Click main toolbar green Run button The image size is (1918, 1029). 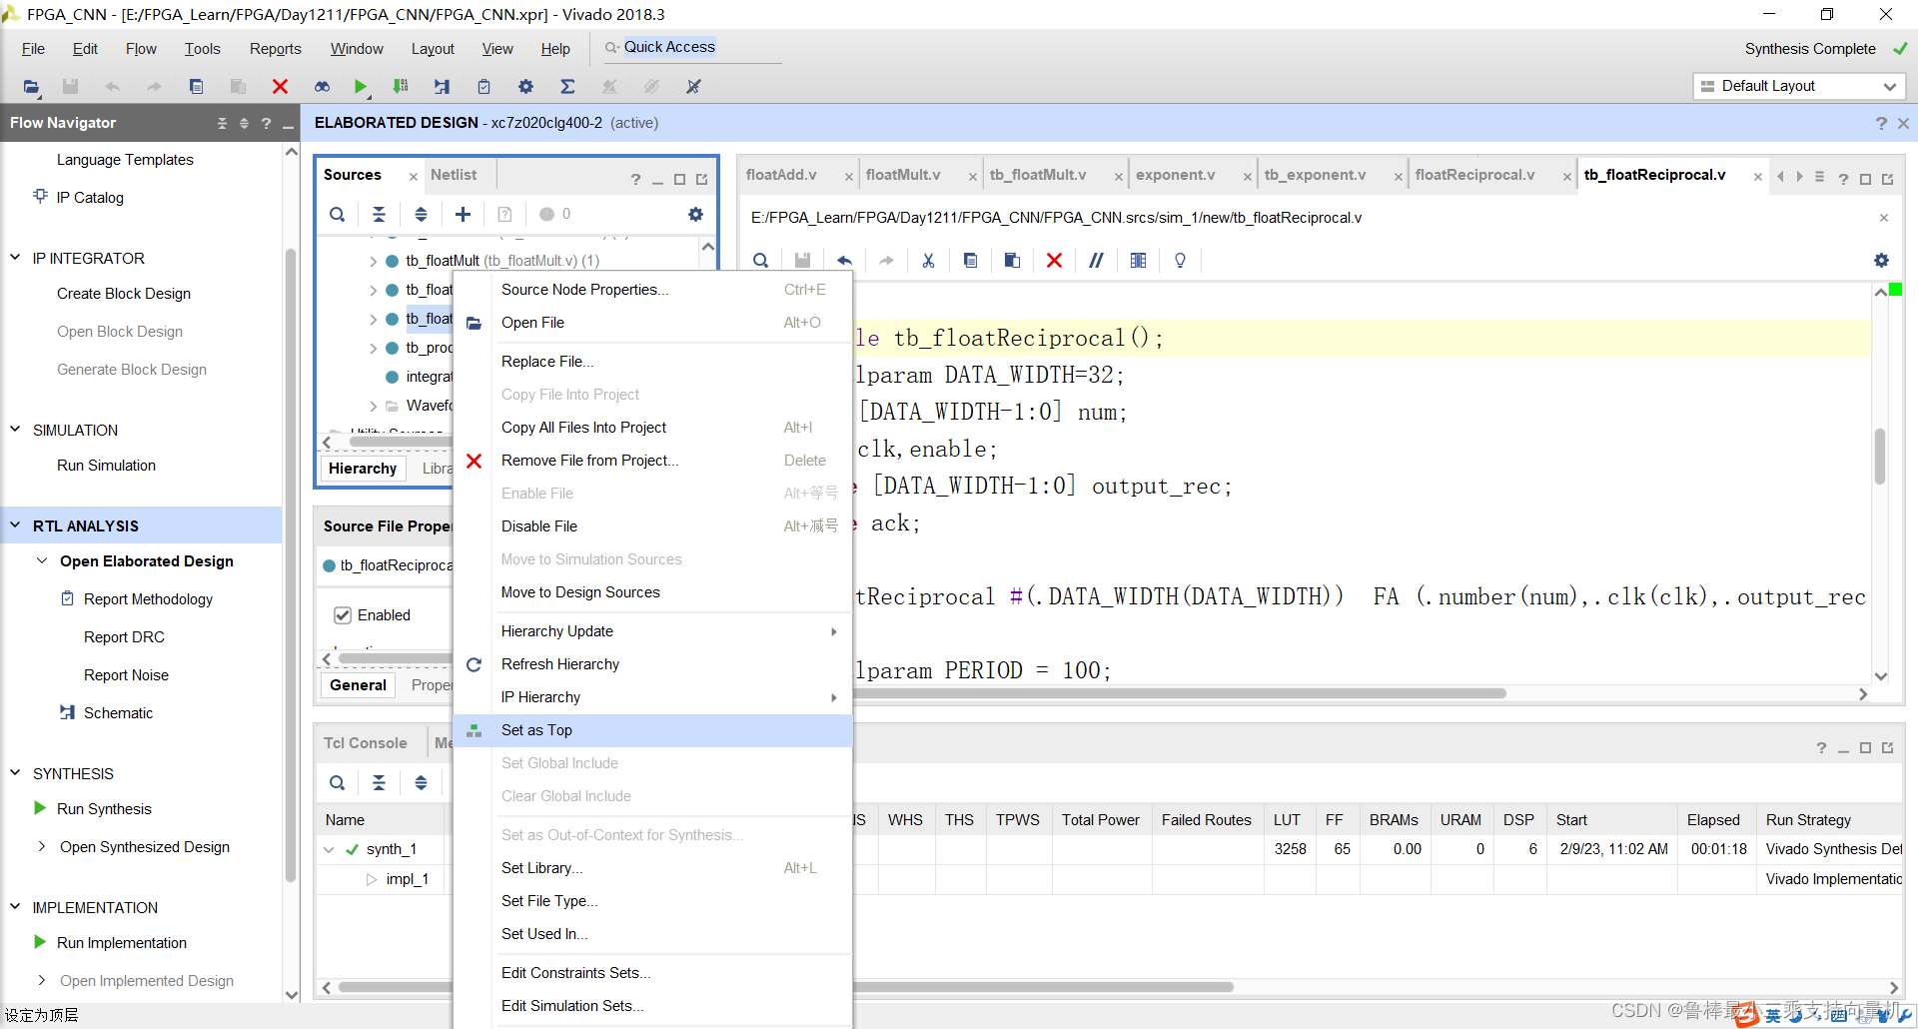(360, 87)
